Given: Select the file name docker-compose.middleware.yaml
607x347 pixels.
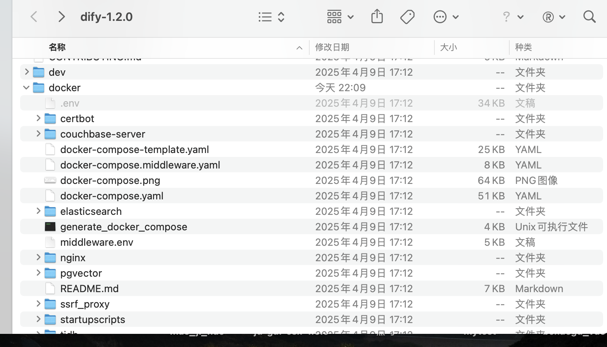Looking at the screenshot, I should pyautogui.click(x=140, y=165).
